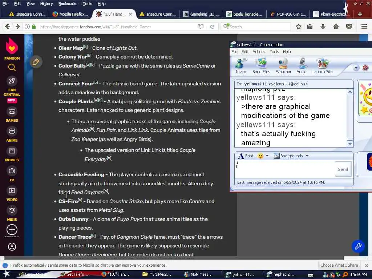Switch to the Gameking_III tab
372x279 pixels.
(x=201, y=14)
